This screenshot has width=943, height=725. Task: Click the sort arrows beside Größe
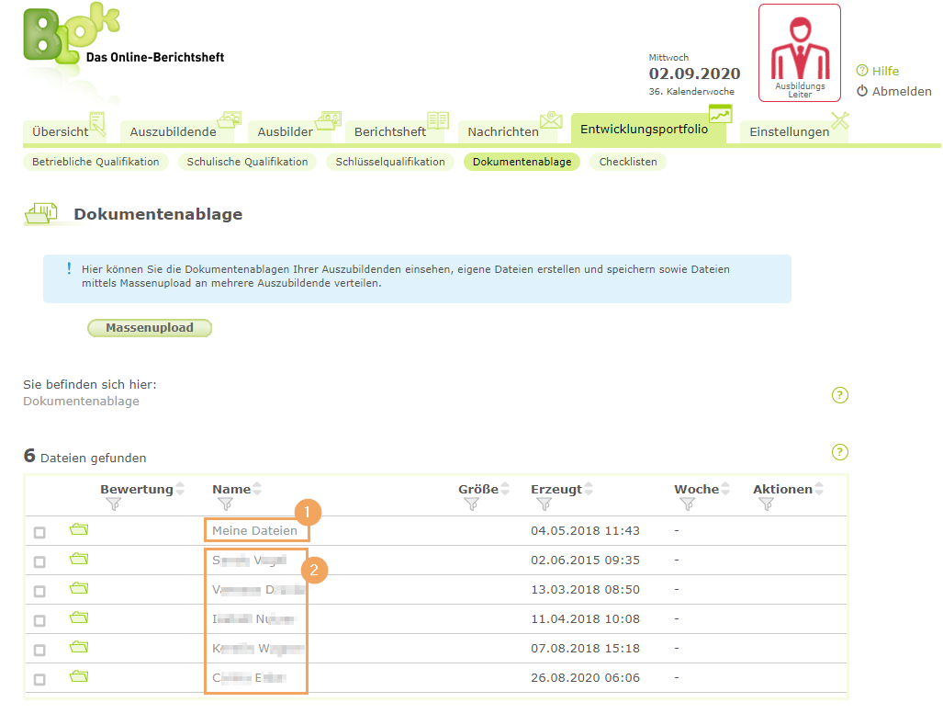tap(508, 488)
